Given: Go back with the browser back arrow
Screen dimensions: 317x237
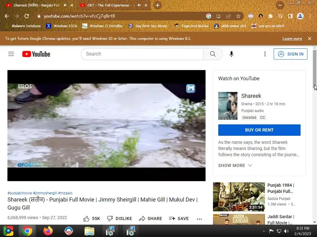Looking at the screenshot, I should pyautogui.click(x=7, y=16).
